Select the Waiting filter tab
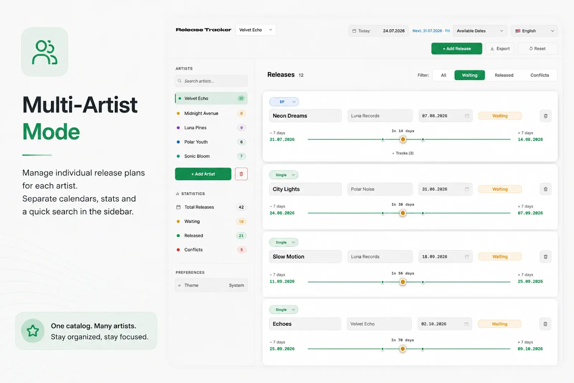The image size is (574, 383). (x=470, y=75)
